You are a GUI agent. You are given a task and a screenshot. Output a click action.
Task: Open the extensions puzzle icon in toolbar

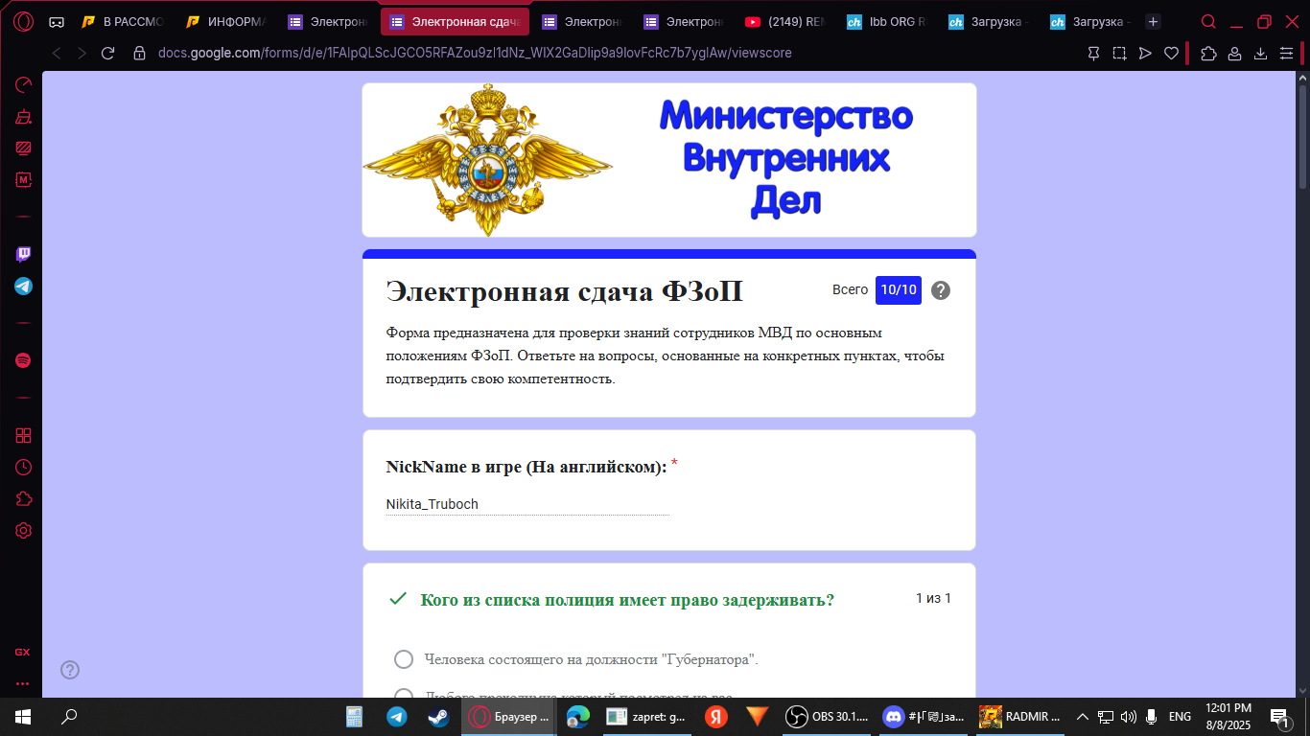[x=1208, y=54]
